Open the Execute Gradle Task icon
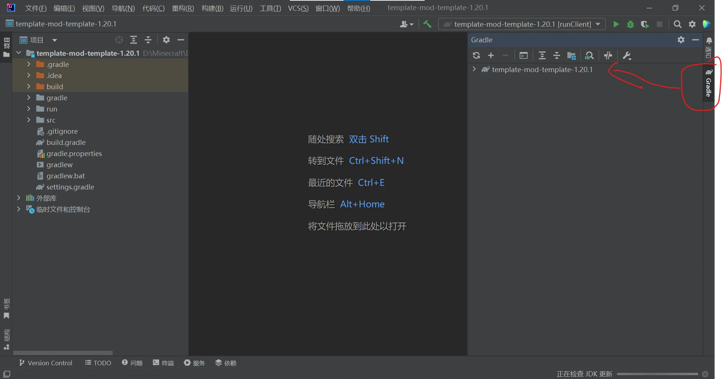The height and width of the screenshot is (379, 722). pos(523,56)
